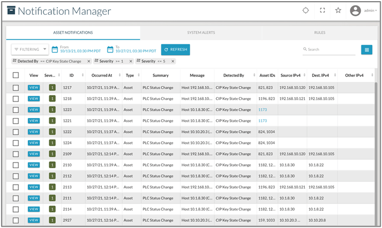Click dest IP 10.10.20.8 in row 2927

tap(317, 220)
